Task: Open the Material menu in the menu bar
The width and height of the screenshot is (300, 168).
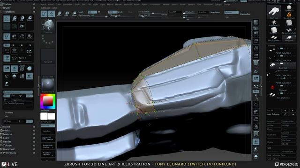Action: point(128,4)
